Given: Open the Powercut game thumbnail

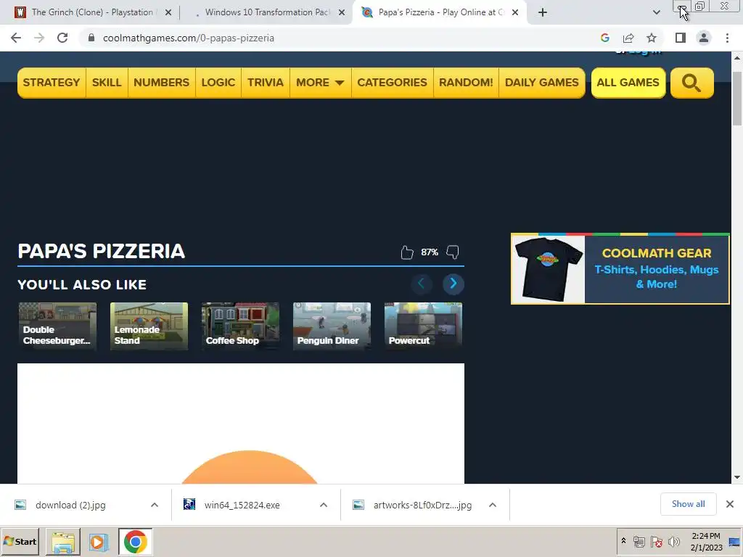Looking at the screenshot, I should pyautogui.click(x=423, y=326).
